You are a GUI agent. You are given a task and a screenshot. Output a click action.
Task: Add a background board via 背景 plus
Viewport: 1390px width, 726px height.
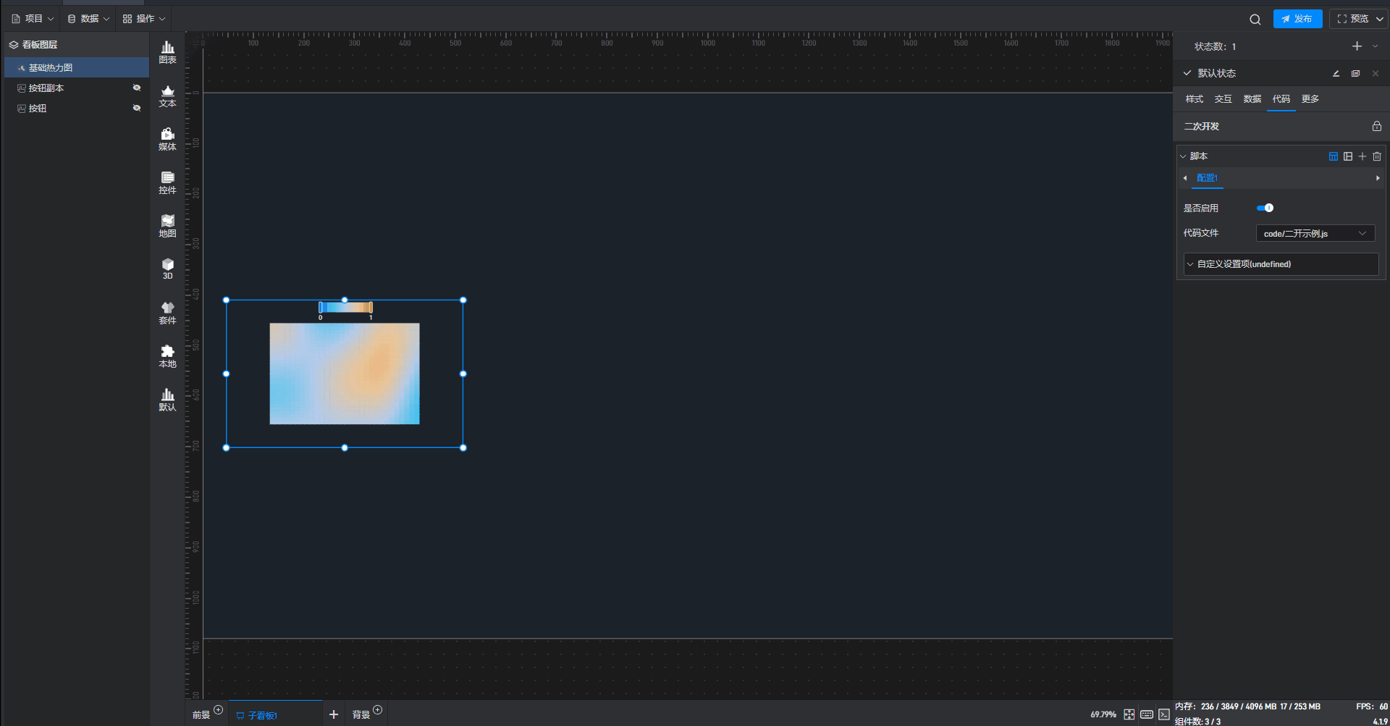[x=377, y=710]
